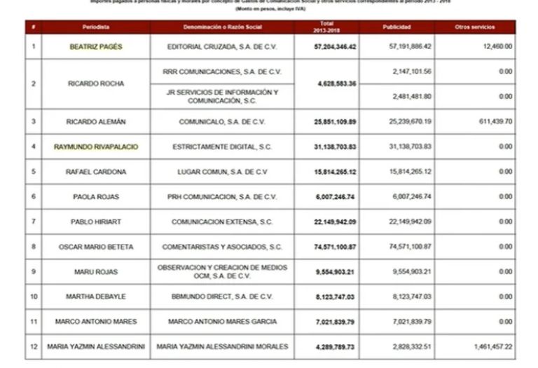The width and height of the screenshot is (538, 368).
Task: Select the name 'OSCAR MARIO BETETA'
Action: coord(96,247)
